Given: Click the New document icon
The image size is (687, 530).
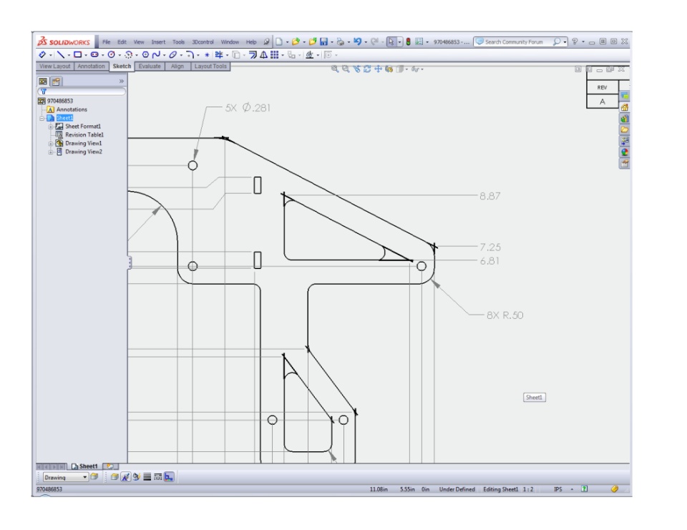Looking at the screenshot, I should coord(278,41).
